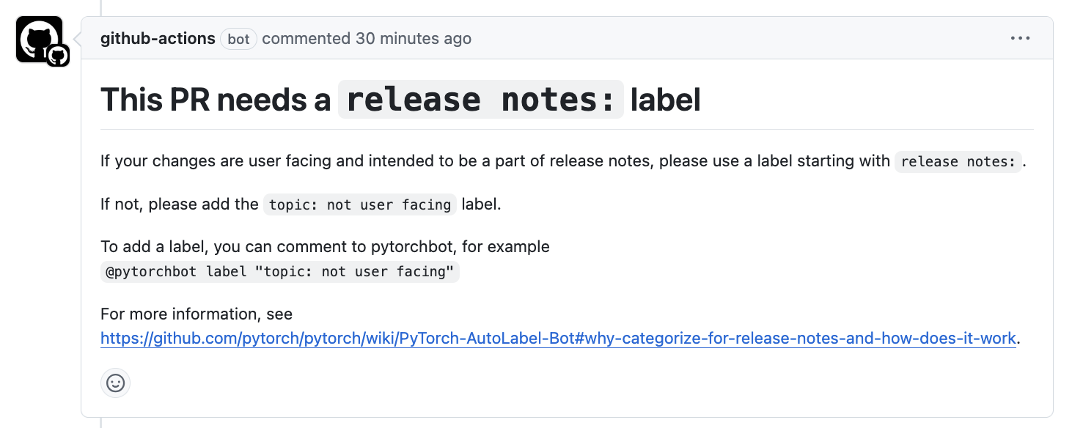Open the comment options ellipsis menu
Viewport: 1072px width, 428px height.
1020,39
